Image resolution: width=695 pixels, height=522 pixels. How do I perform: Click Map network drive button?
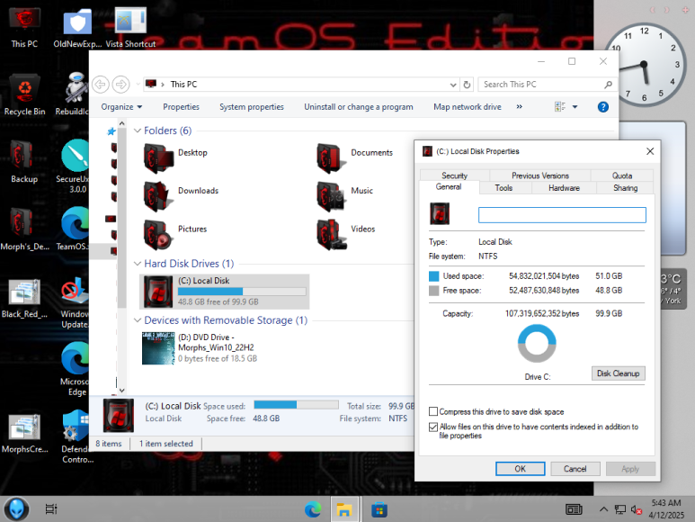coord(468,107)
